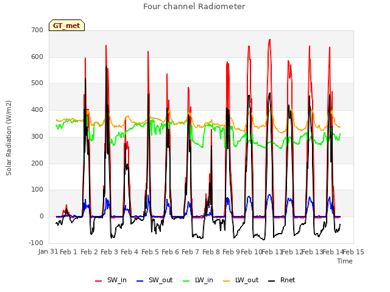This screenshot has height=292, width=390.
Task: Click the 400 y-axis tick label
Action: 37,109
